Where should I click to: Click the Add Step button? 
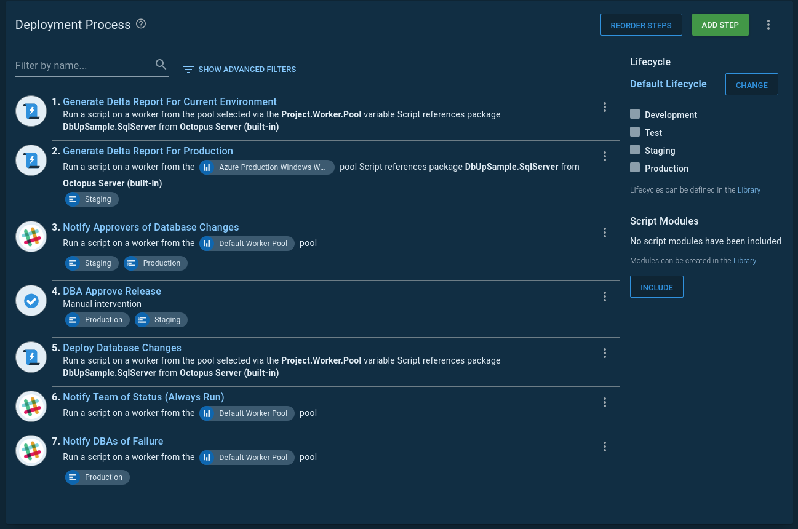tap(720, 25)
